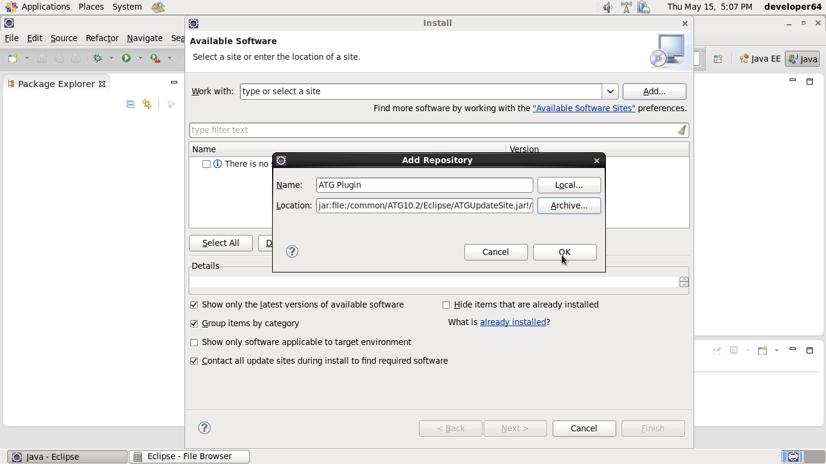Image resolution: width=826 pixels, height=464 pixels.
Task: Click the Open Console icon in bottom-right panel
Action: [x=763, y=350]
